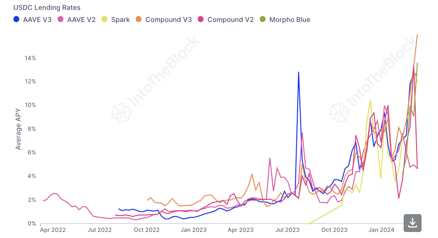The image size is (438, 238).
Task: Hide Spark series via yellow legend dot
Action: 105,19
